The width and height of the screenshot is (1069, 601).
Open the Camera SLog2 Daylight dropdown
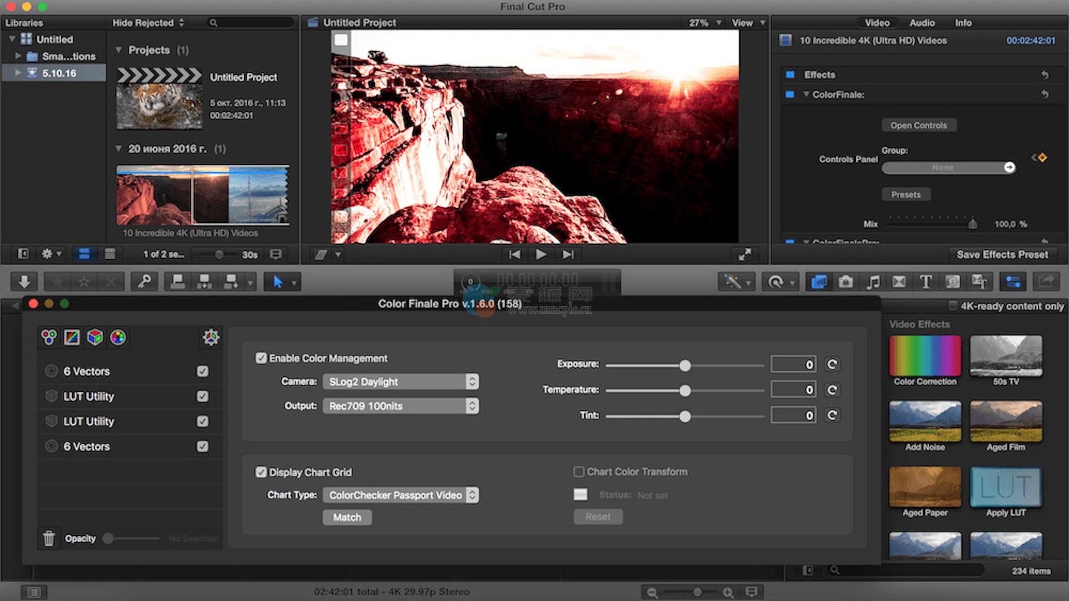point(400,382)
